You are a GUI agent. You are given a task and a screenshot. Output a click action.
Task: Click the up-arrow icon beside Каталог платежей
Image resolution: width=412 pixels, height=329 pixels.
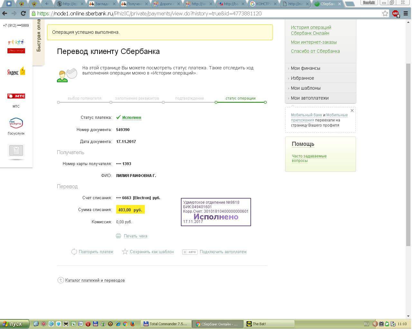click(x=61, y=280)
